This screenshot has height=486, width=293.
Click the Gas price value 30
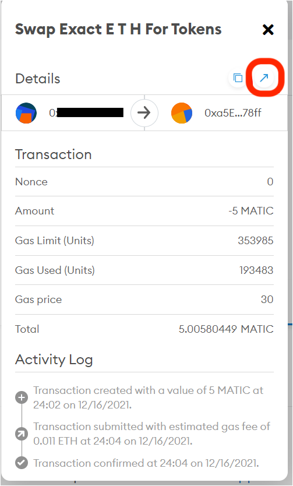(x=267, y=300)
